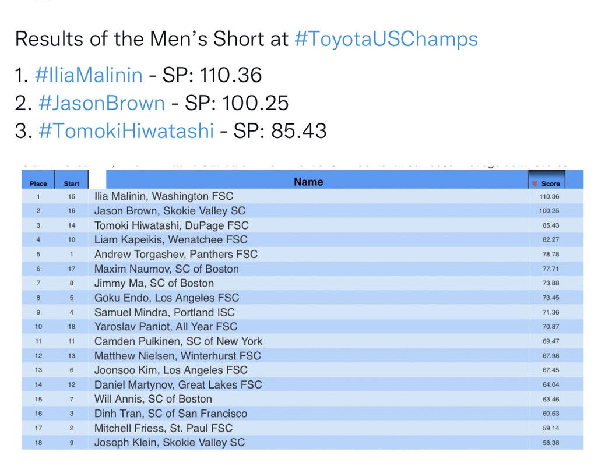Click the Yaroslav Paniot, All Year FSC entry
Screen dimensions: 612x466
tap(166, 326)
